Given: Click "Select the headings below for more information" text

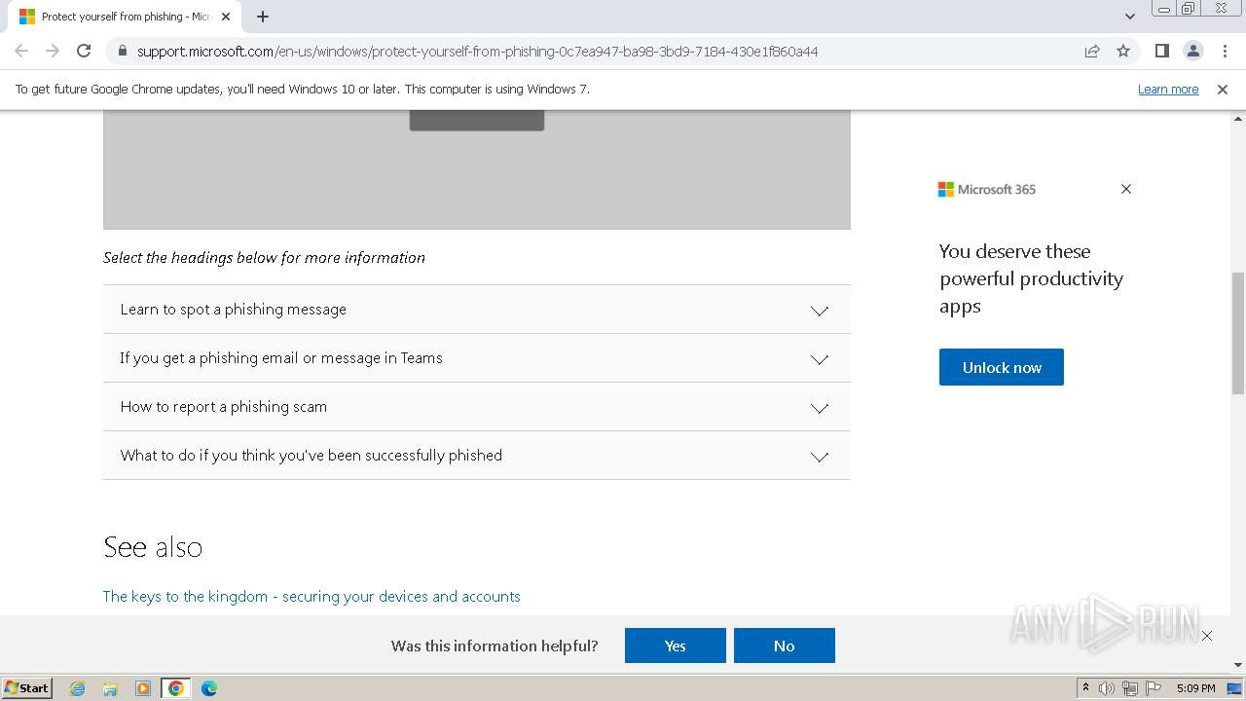Looking at the screenshot, I should click(264, 258).
